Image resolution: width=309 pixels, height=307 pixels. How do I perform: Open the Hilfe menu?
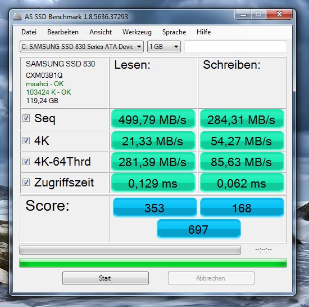(204, 32)
